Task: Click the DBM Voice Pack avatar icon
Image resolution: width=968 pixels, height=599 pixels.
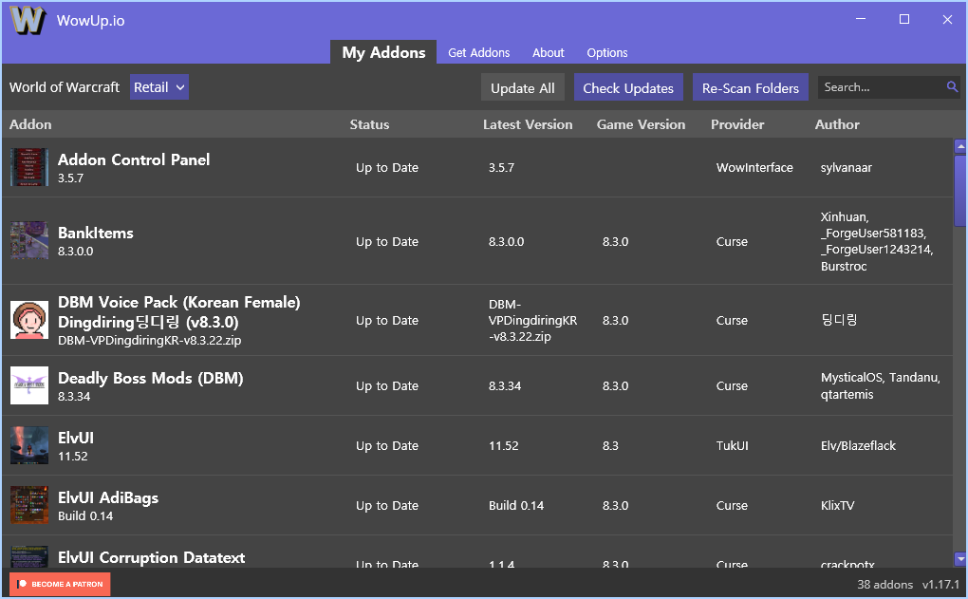Action: (29, 320)
